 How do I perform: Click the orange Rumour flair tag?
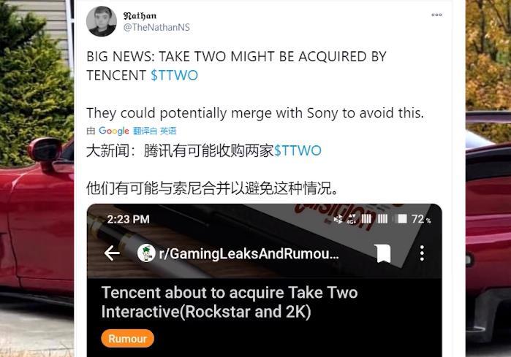point(127,339)
